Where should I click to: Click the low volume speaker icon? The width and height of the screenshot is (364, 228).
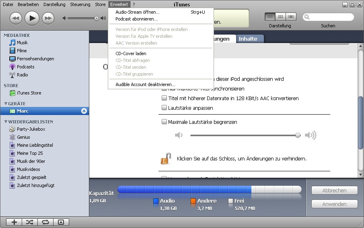(64, 18)
